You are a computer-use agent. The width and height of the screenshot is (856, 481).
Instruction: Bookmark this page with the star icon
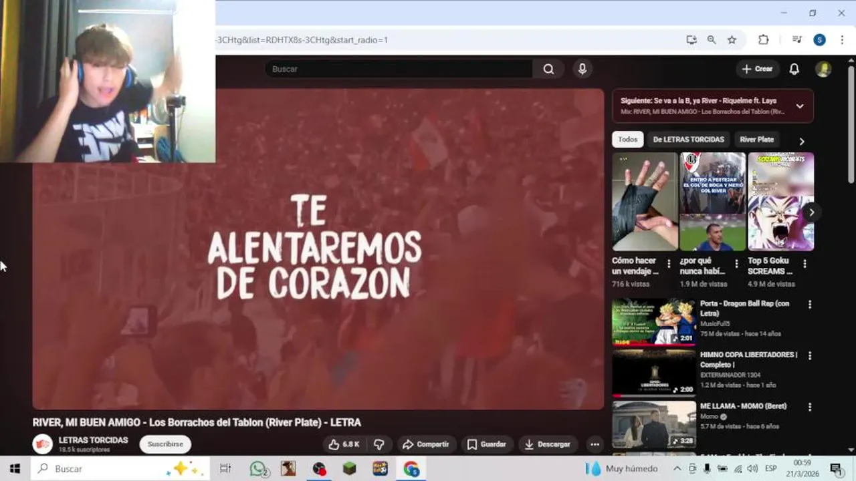(732, 40)
